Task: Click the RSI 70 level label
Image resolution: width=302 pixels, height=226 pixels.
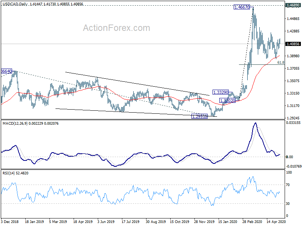Action: 288,185
